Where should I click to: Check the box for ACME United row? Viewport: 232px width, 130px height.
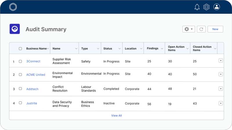click(x=20, y=75)
